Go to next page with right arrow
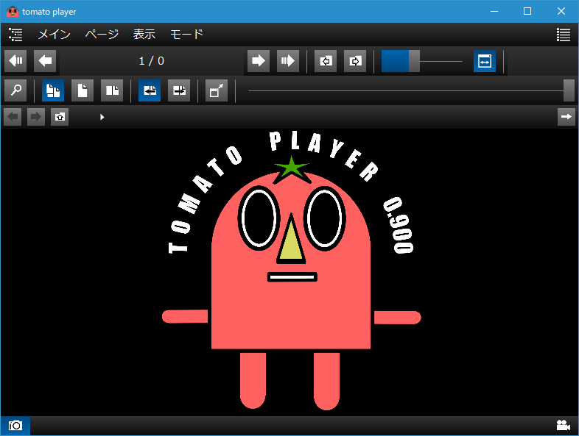The image size is (579, 436). pyautogui.click(x=258, y=60)
